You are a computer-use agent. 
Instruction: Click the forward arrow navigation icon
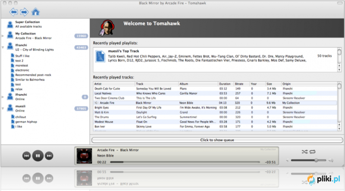pos(24,12)
